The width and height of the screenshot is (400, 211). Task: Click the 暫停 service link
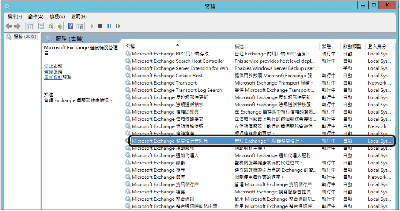(x=49, y=72)
